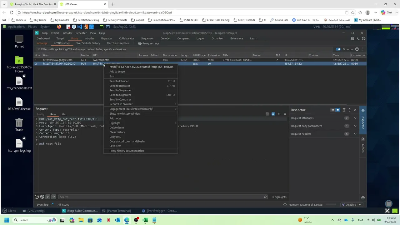Toggle the Filter on switch

pos(338,49)
